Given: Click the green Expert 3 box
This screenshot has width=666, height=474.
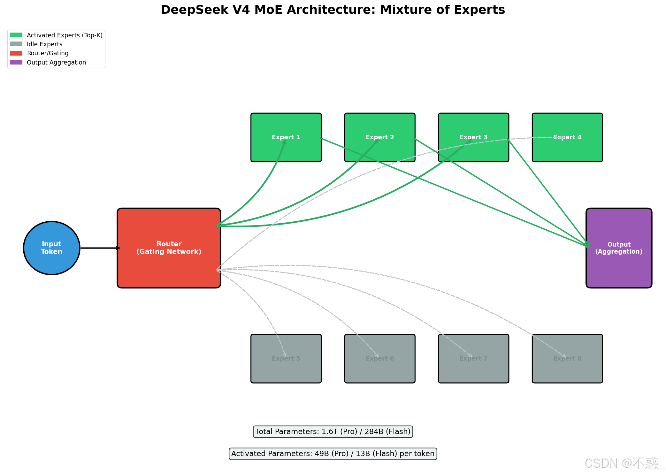Looking at the screenshot, I should (x=474, y=137).
